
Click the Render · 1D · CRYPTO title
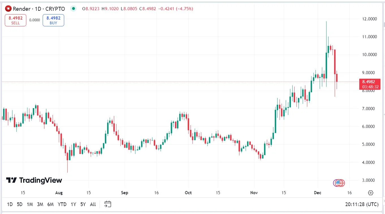(39, 9)
